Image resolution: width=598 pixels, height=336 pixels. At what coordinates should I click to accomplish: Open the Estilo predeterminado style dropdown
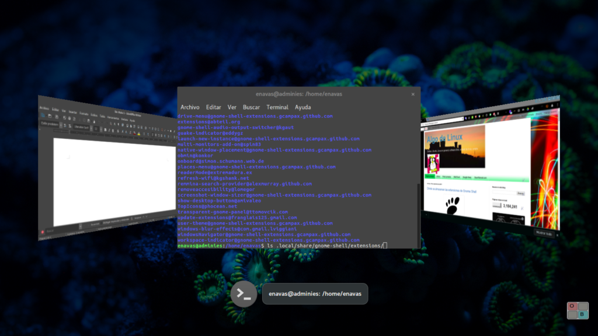click(61, 125)
